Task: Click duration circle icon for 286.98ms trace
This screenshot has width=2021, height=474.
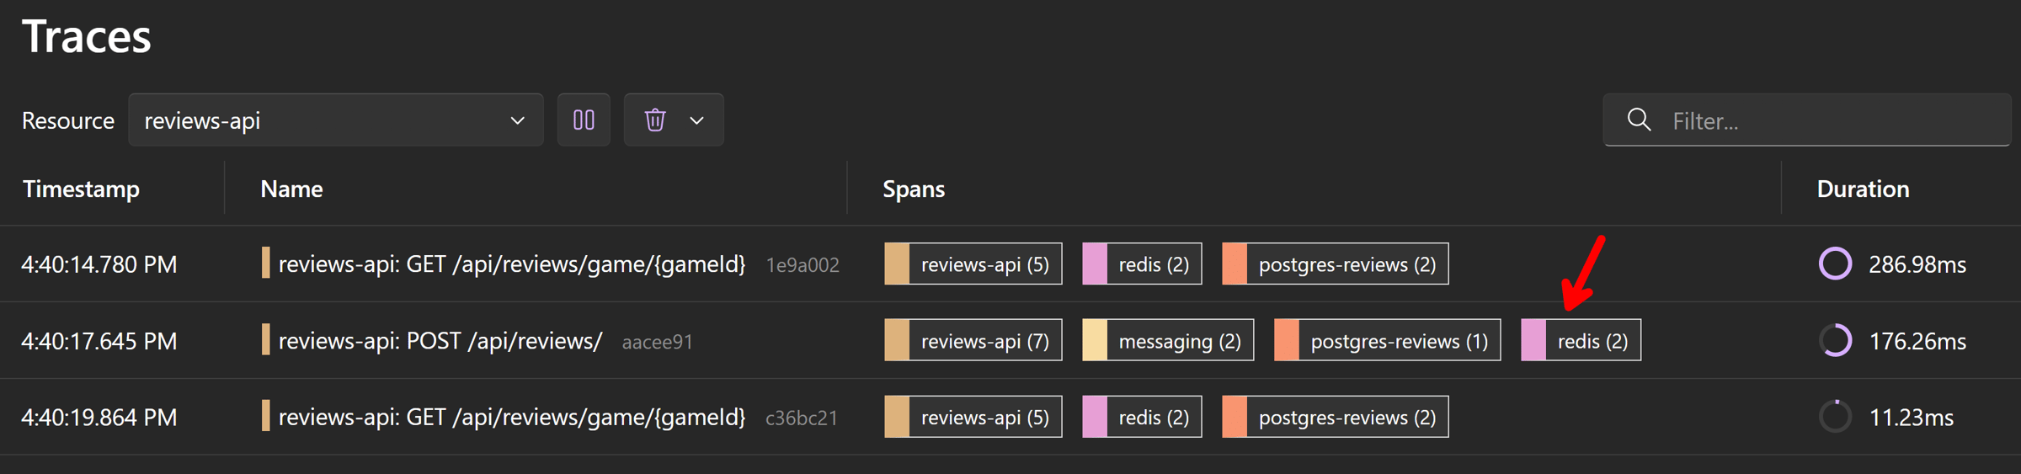Action: point(1835,264)
